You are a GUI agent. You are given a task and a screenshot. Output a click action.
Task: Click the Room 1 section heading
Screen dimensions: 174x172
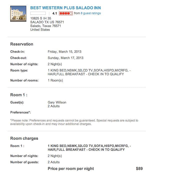pos(19,95)
